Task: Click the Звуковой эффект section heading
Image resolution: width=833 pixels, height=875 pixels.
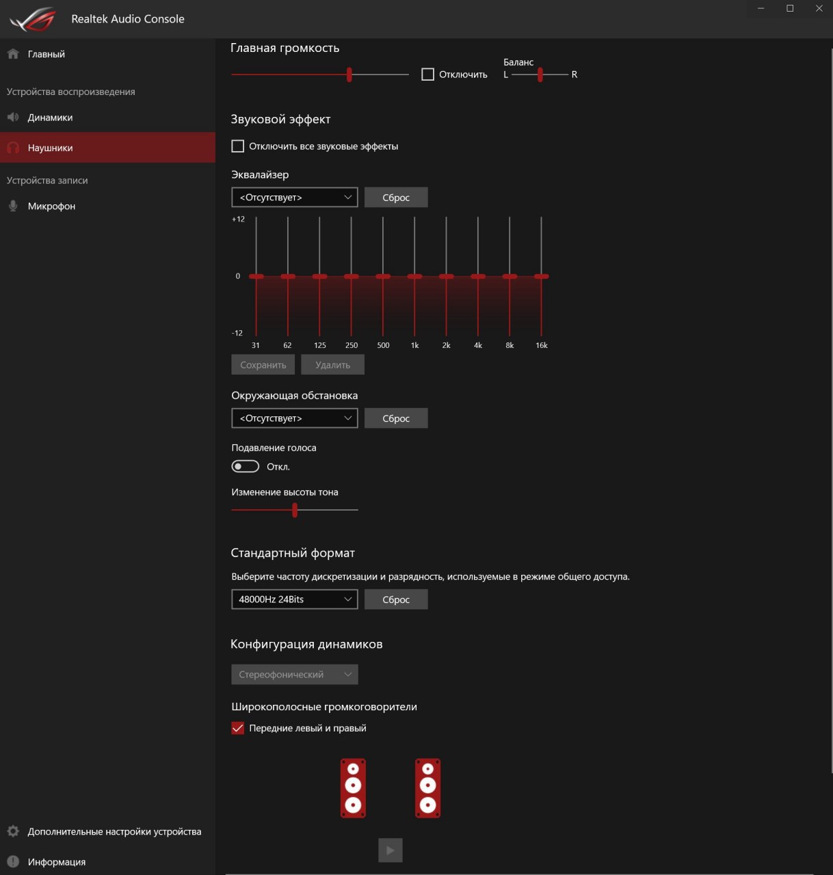Action: click(280, 120)
